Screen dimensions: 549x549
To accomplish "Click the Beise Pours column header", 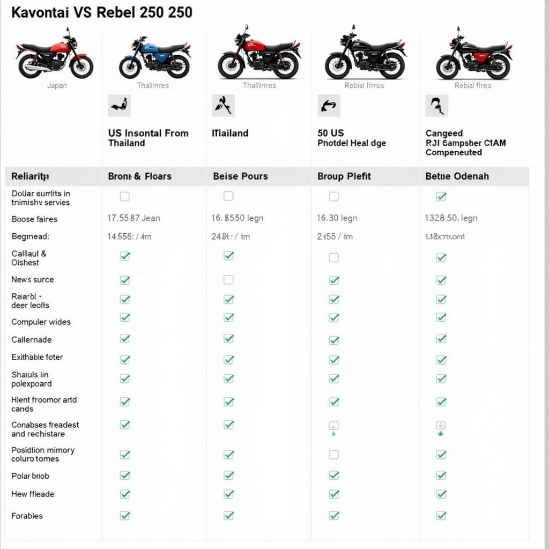I will [x=240, y=176].
